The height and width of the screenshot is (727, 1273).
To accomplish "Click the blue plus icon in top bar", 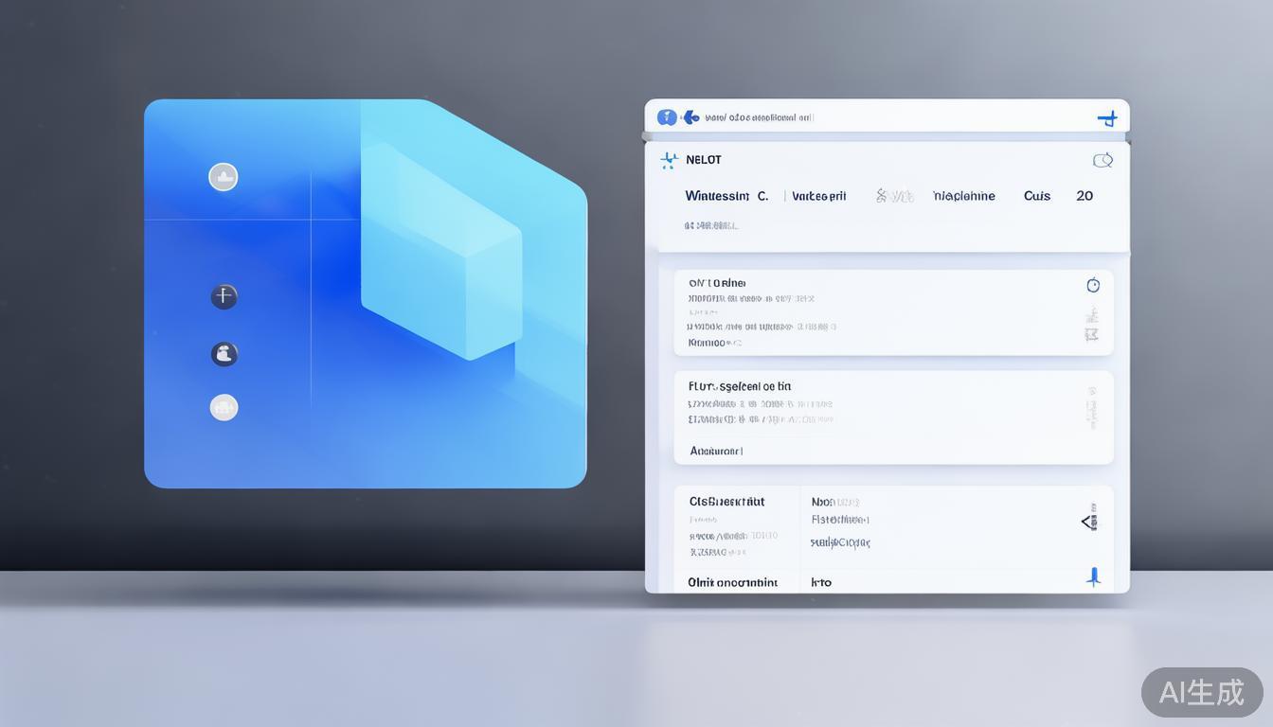I will click(1107, 118).
